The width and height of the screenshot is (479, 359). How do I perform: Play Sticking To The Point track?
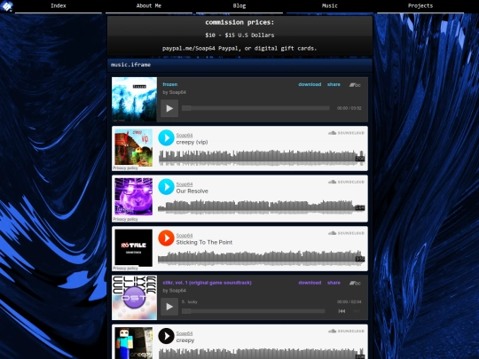click(166, 238)
